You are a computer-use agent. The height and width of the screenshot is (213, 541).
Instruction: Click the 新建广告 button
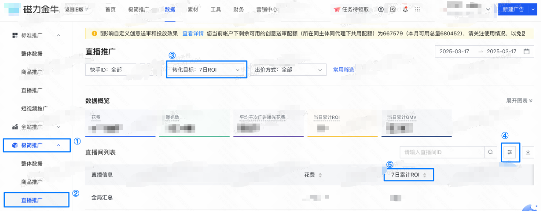(513, 9)
